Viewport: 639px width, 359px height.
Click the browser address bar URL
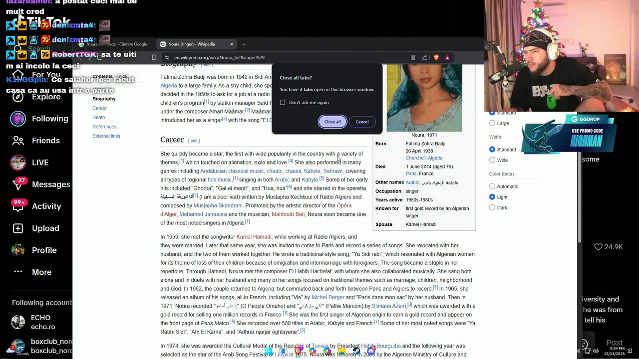click(219, 57)
